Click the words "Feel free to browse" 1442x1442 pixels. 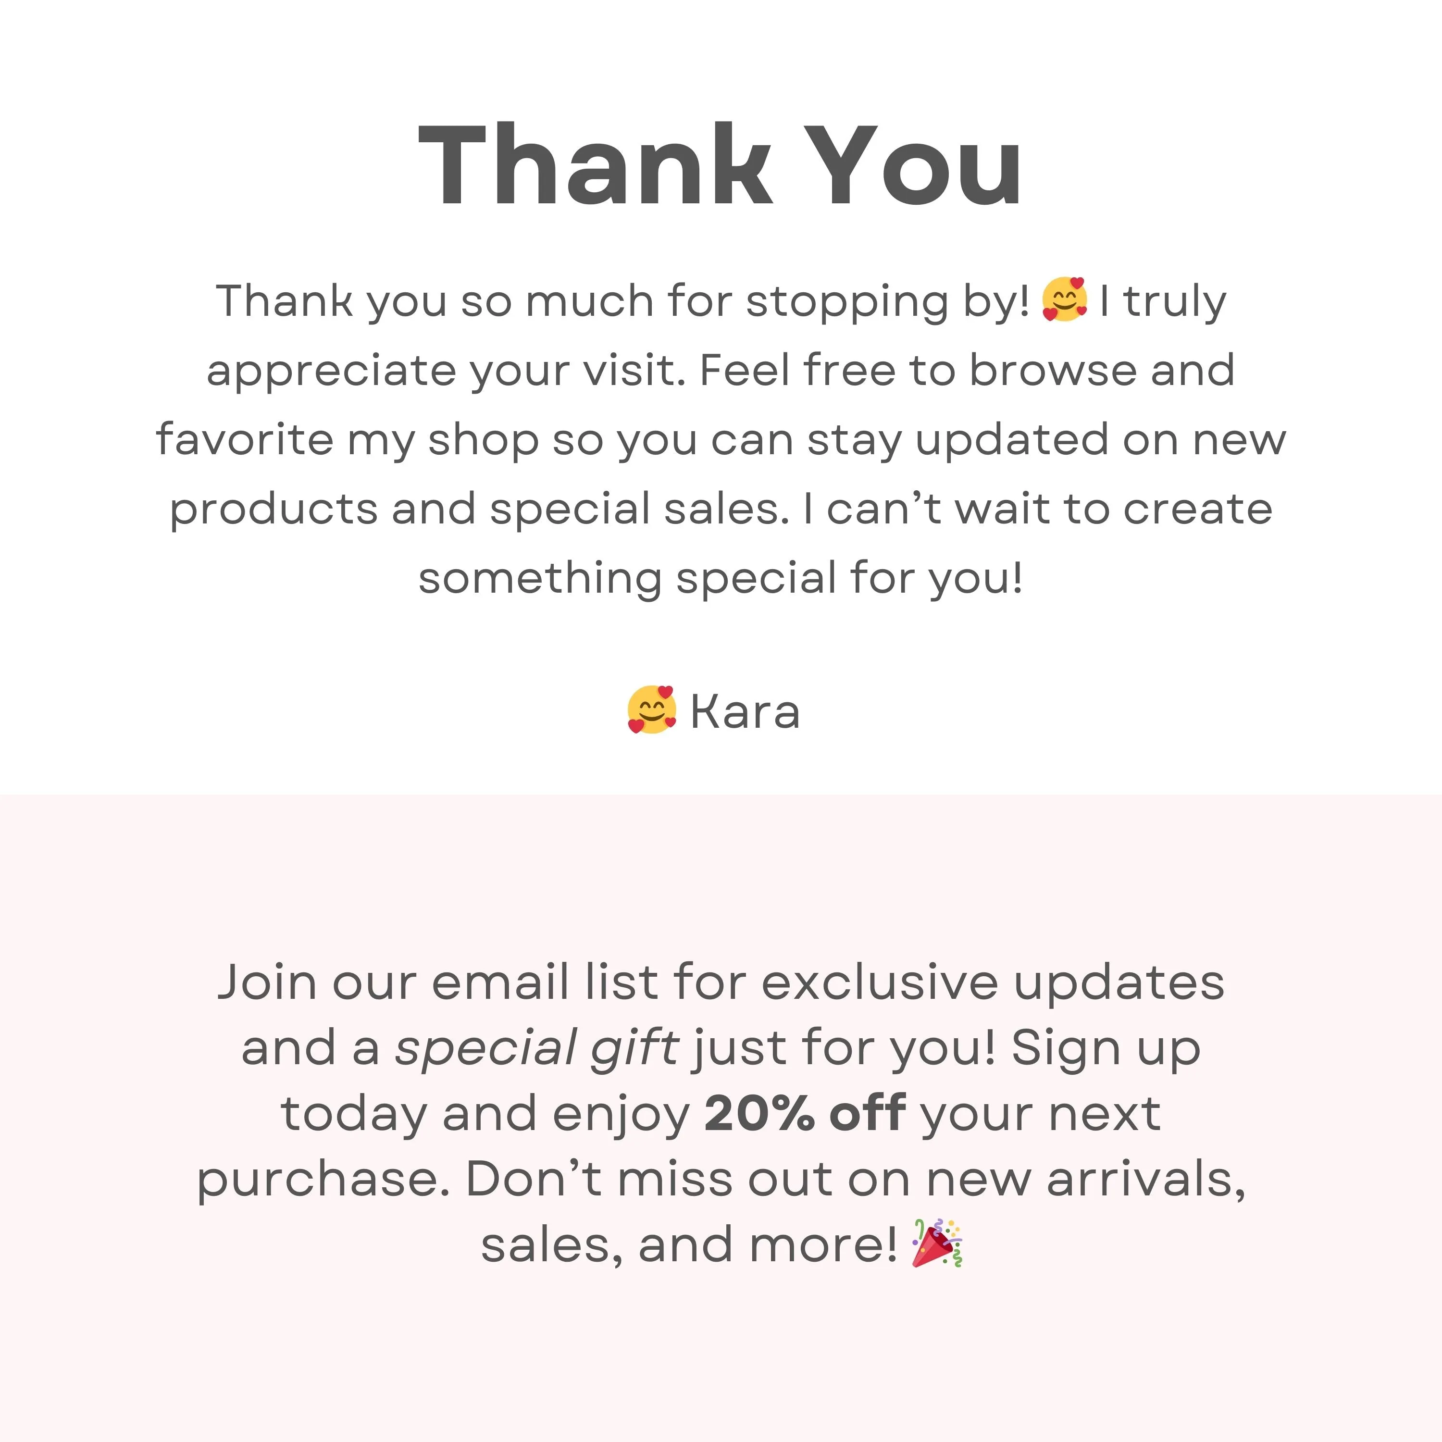pyautogui.click(x=917, y=370)
